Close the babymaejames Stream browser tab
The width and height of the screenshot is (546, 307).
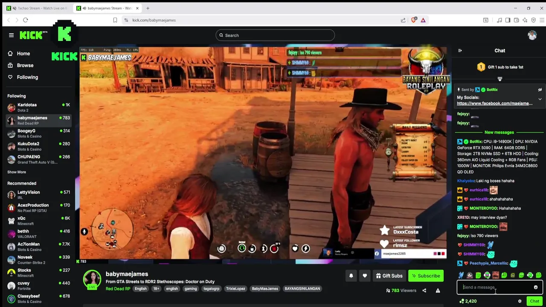point(137,8)
